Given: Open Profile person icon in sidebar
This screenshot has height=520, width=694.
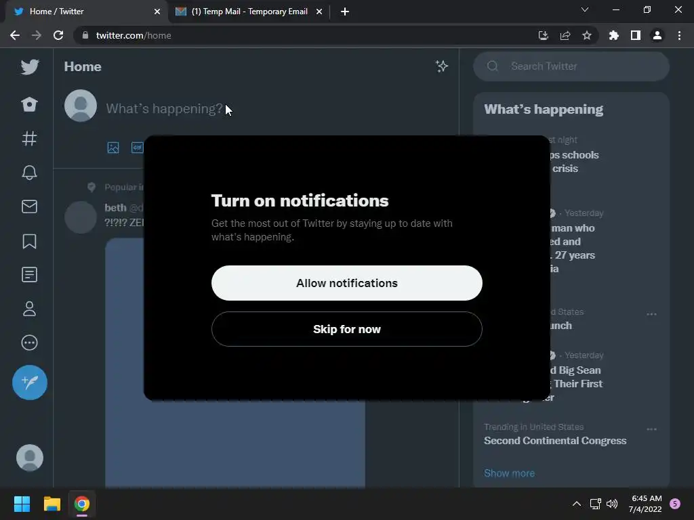Looking at the screenshot, I should click(x=29, y=309).
